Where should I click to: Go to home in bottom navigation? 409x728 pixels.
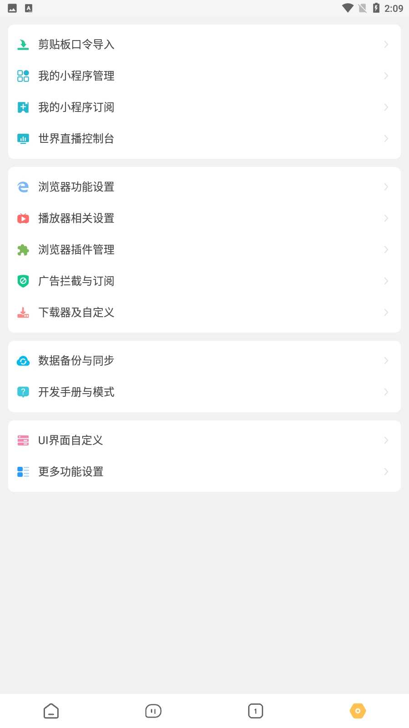tap(51, 711)
